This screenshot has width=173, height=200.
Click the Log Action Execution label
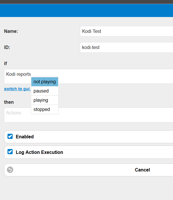(39, 152)
